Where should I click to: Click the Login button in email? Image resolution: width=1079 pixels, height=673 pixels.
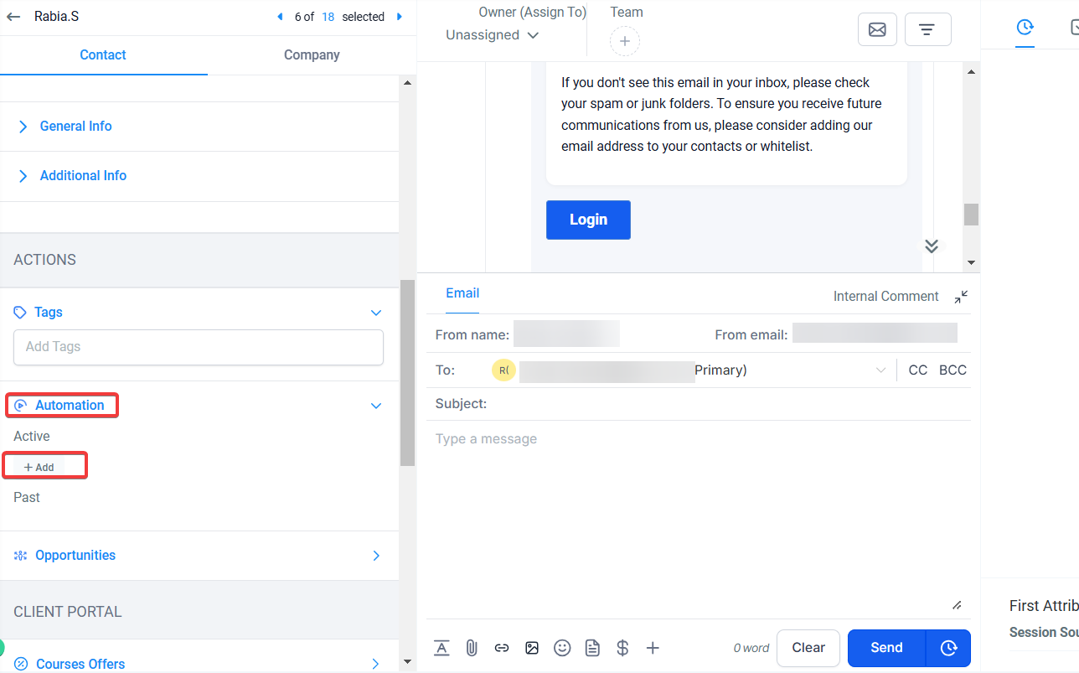click(x=588, y=220)
